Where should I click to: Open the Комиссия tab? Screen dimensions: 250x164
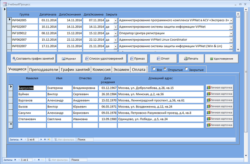(x=101, y=69)
